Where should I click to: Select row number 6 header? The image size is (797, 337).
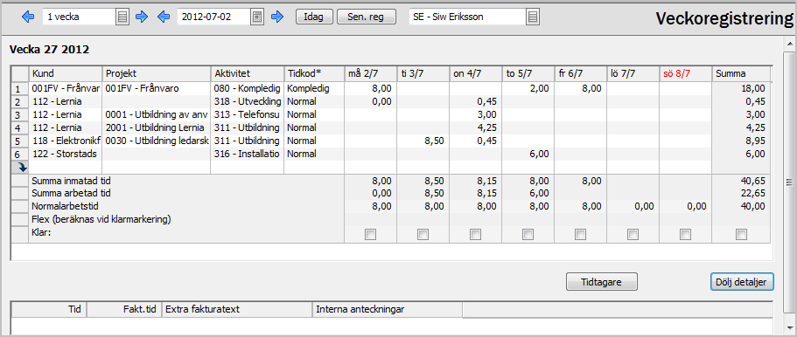coord(20,154)
